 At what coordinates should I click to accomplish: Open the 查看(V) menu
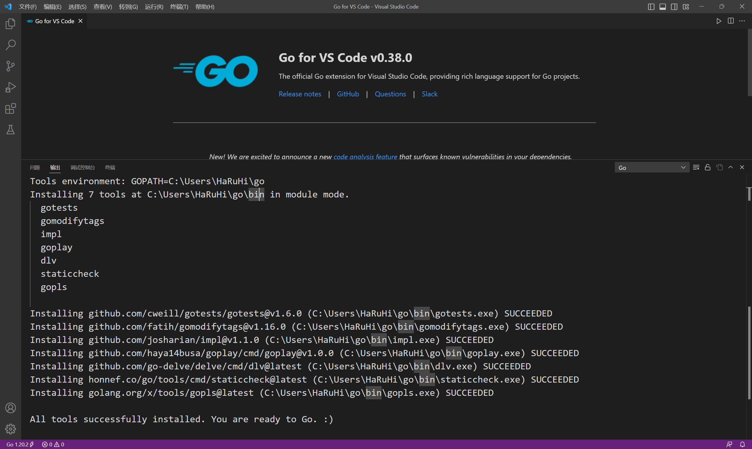pyautogui.click(x=103, y=6)
